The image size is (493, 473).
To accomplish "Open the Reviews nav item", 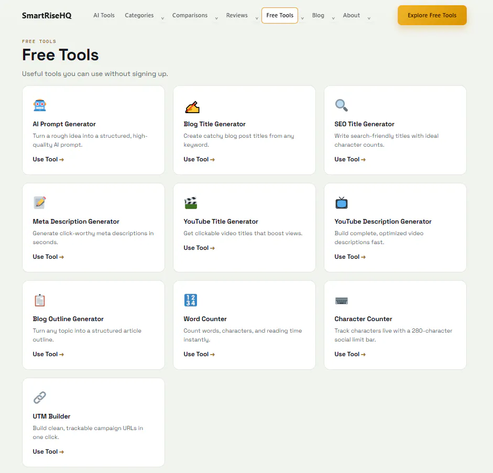I will tap(237, 15).
